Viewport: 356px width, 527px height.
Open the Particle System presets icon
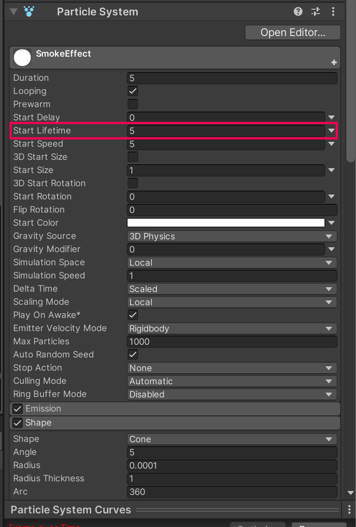(x=315, y=11)
